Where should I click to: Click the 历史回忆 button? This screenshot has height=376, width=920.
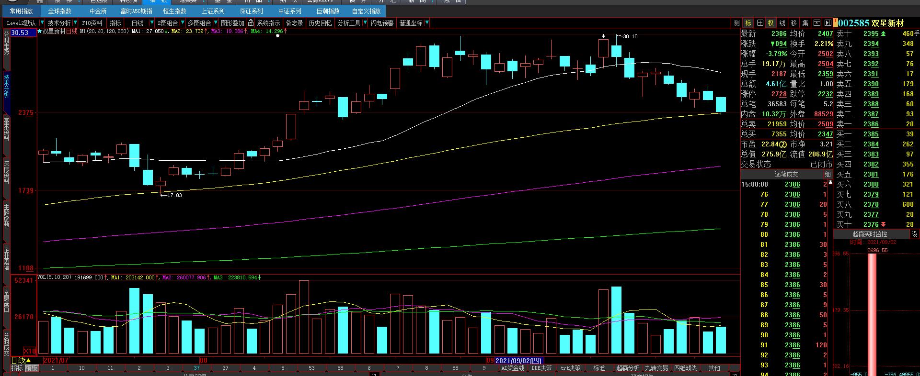(320, 23)
